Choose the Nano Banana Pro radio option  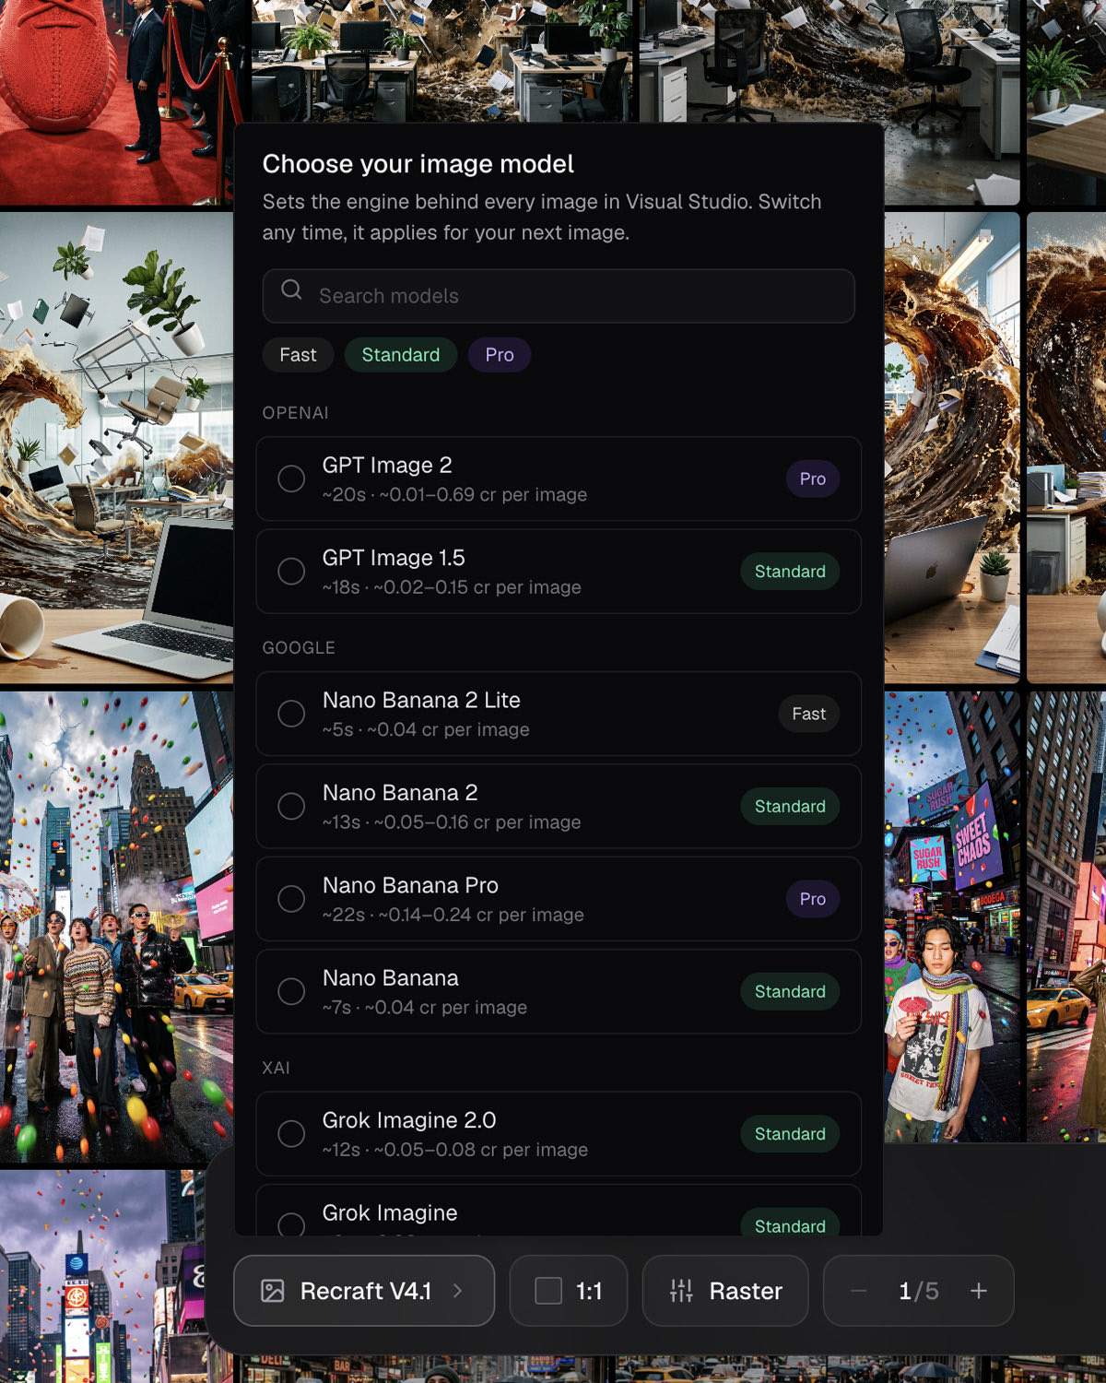[291, 899]
